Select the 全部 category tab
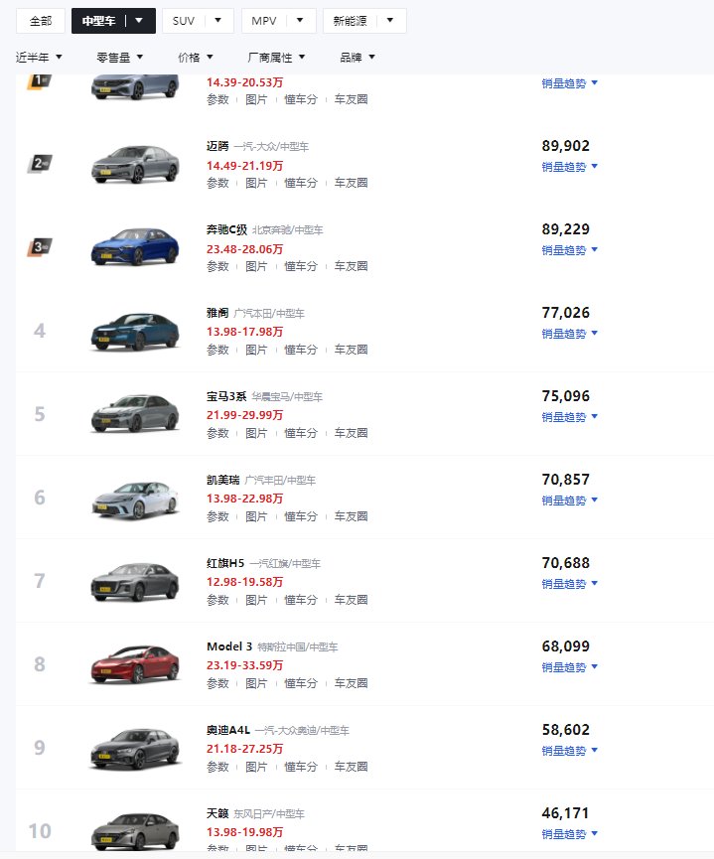The width and height of the screenshot is (714, 859). coord(41,21)
